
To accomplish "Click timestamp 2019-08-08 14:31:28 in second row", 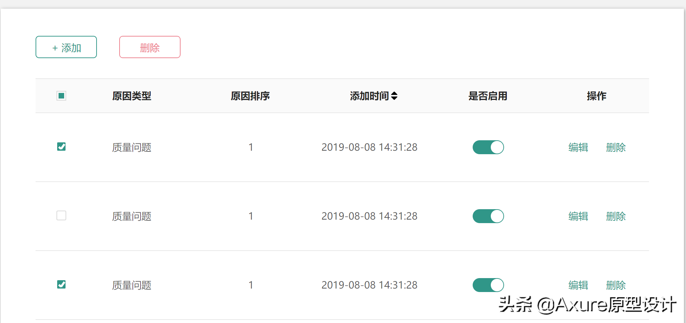I will (369, 216).
